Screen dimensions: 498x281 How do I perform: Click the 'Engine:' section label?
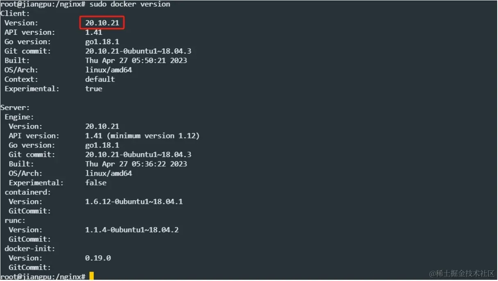point(19,117)
